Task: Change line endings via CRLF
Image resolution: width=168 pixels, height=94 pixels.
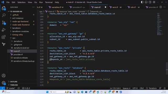Action: [142, 88]
